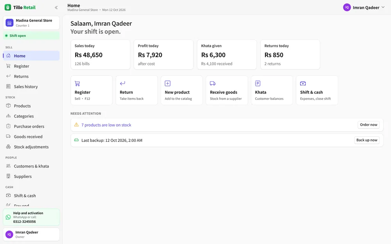Open the Madina General Store counter switcher
This screenshot has height=244, width=391.
31,23
